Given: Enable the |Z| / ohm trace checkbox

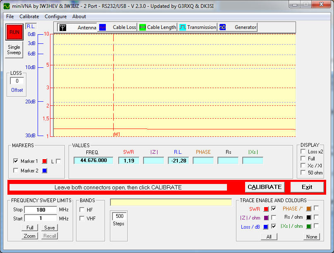Looking at the screenshot, I should tap(274, 217).
